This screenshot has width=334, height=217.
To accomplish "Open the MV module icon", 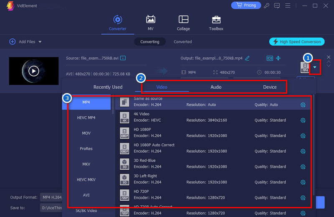I will coord(150,20).
